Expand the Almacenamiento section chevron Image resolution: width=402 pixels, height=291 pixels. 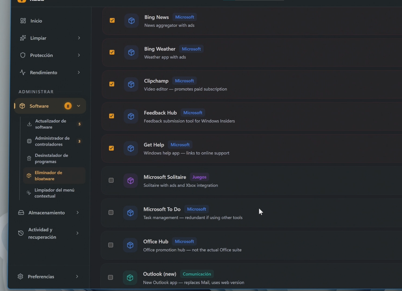pos(77,213)
